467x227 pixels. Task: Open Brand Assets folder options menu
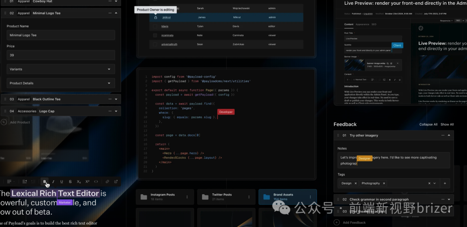tap(310, 197)
